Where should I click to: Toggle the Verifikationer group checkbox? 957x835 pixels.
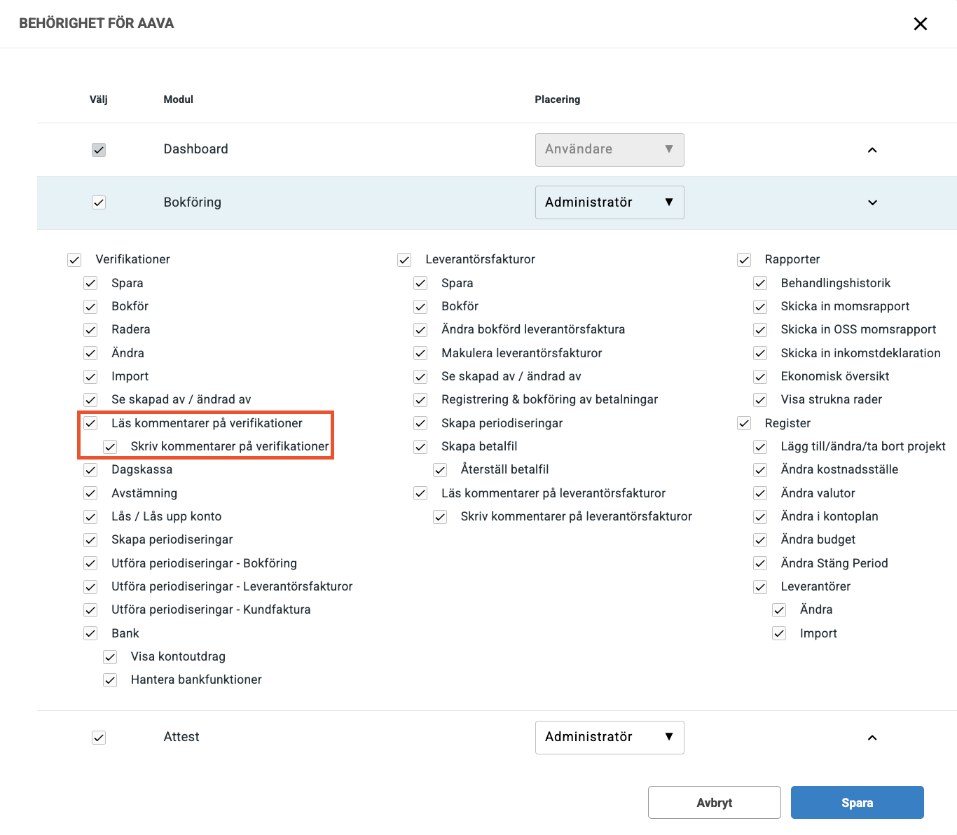(x=74, y=260)
